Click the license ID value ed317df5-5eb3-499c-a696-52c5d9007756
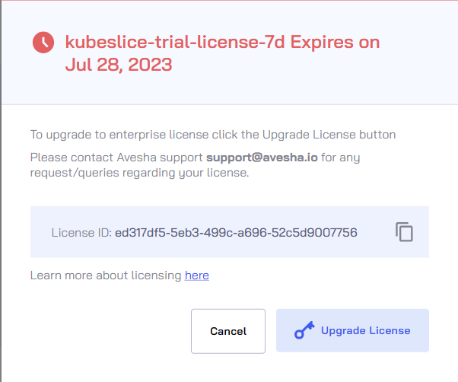This screenshot has width=458, height=382. coord(236,233)
